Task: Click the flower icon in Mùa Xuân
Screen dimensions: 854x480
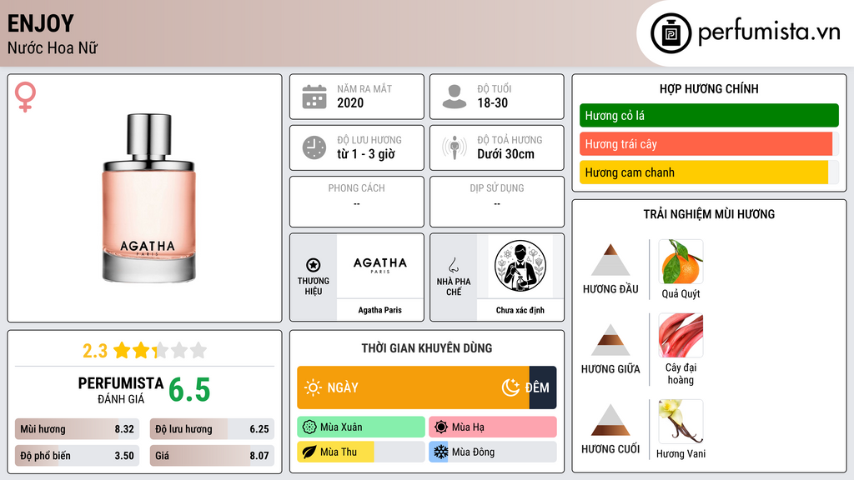Action: [x=309, y=427]
